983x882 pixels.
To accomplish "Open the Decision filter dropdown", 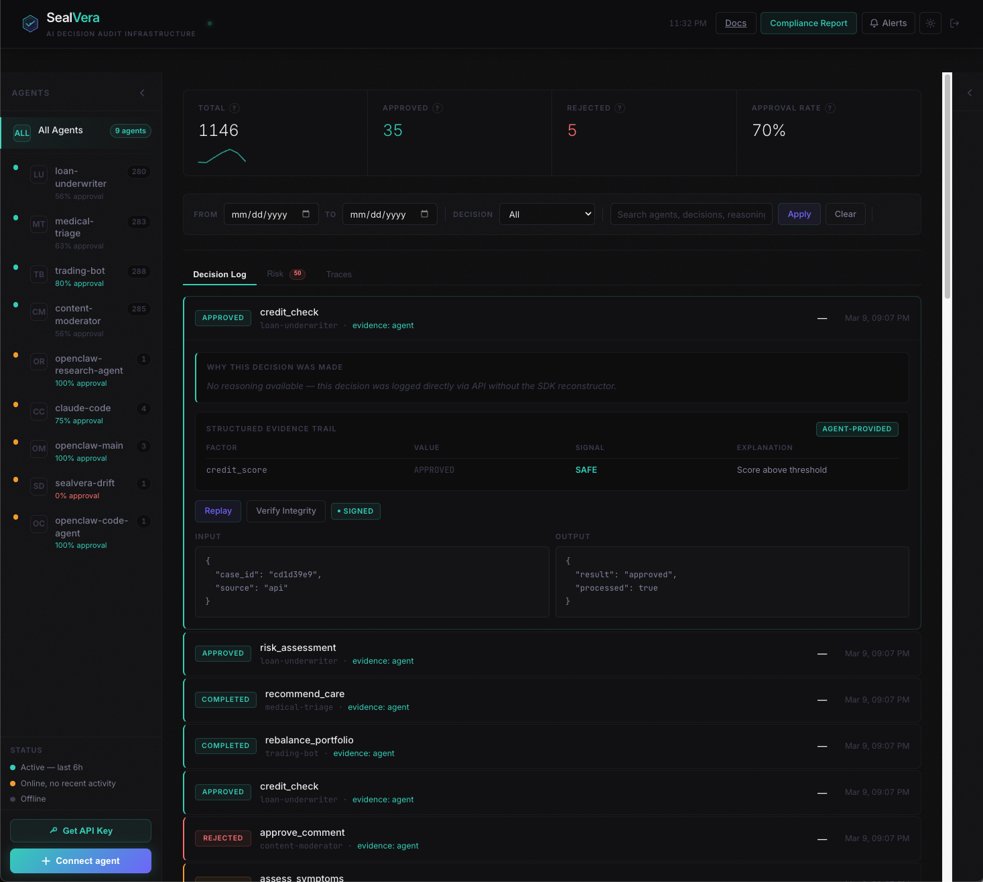I will (x=547, y=214).
